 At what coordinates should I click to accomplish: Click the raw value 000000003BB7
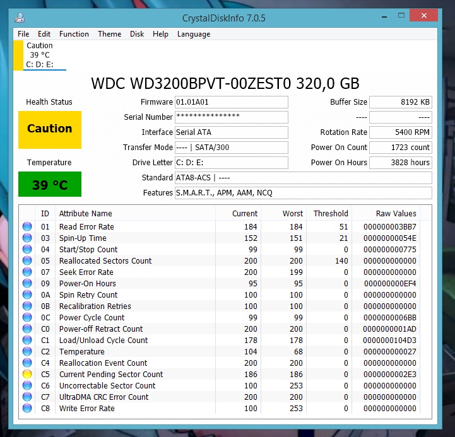coord(390,226)
